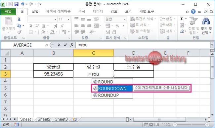Click the Insert Function fx button

tap(72, 45)
